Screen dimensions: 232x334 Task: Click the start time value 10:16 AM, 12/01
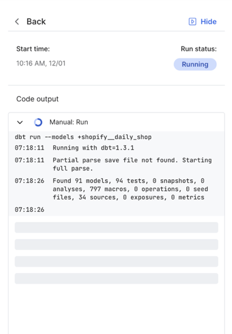(x=41, y=64)
